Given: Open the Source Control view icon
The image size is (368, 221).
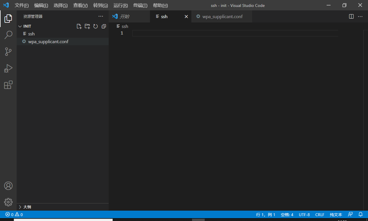Looking at the screenshot, I should 8,52.
